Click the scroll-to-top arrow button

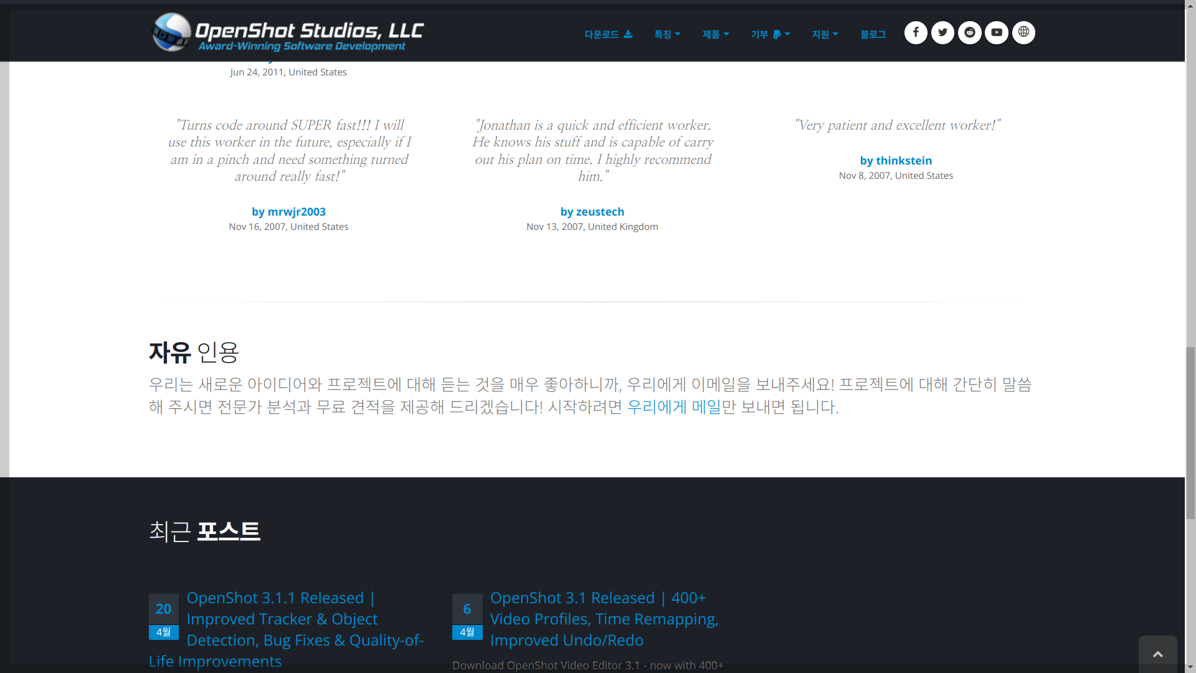point(1157,653)
